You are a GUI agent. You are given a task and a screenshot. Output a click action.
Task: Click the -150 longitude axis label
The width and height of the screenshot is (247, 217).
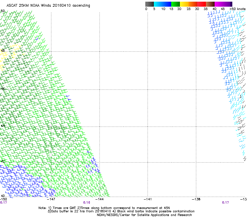(3, 199)
